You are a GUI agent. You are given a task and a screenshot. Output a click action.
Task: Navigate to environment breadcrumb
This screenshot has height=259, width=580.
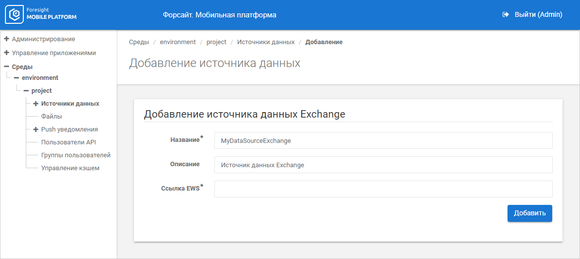[x=178, y=42]
